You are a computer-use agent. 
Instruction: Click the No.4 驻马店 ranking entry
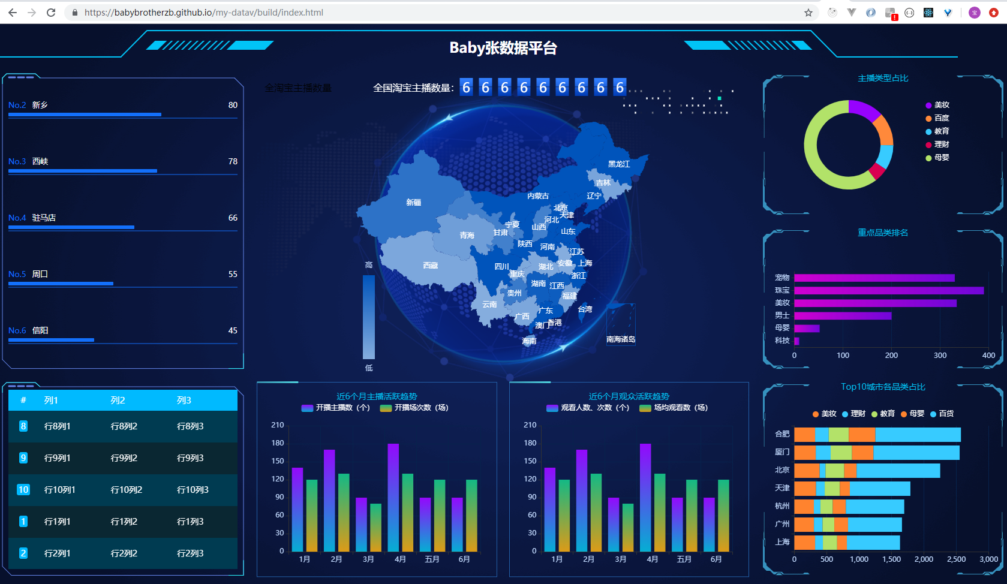(123, 222)
